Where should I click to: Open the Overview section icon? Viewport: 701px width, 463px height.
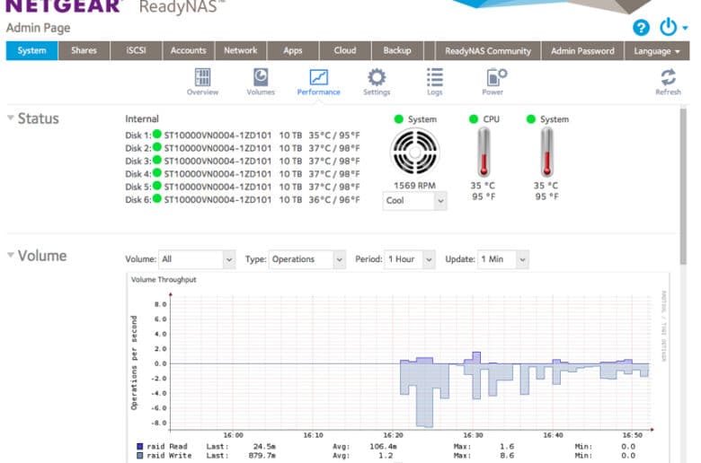click(x=202, y=77)
